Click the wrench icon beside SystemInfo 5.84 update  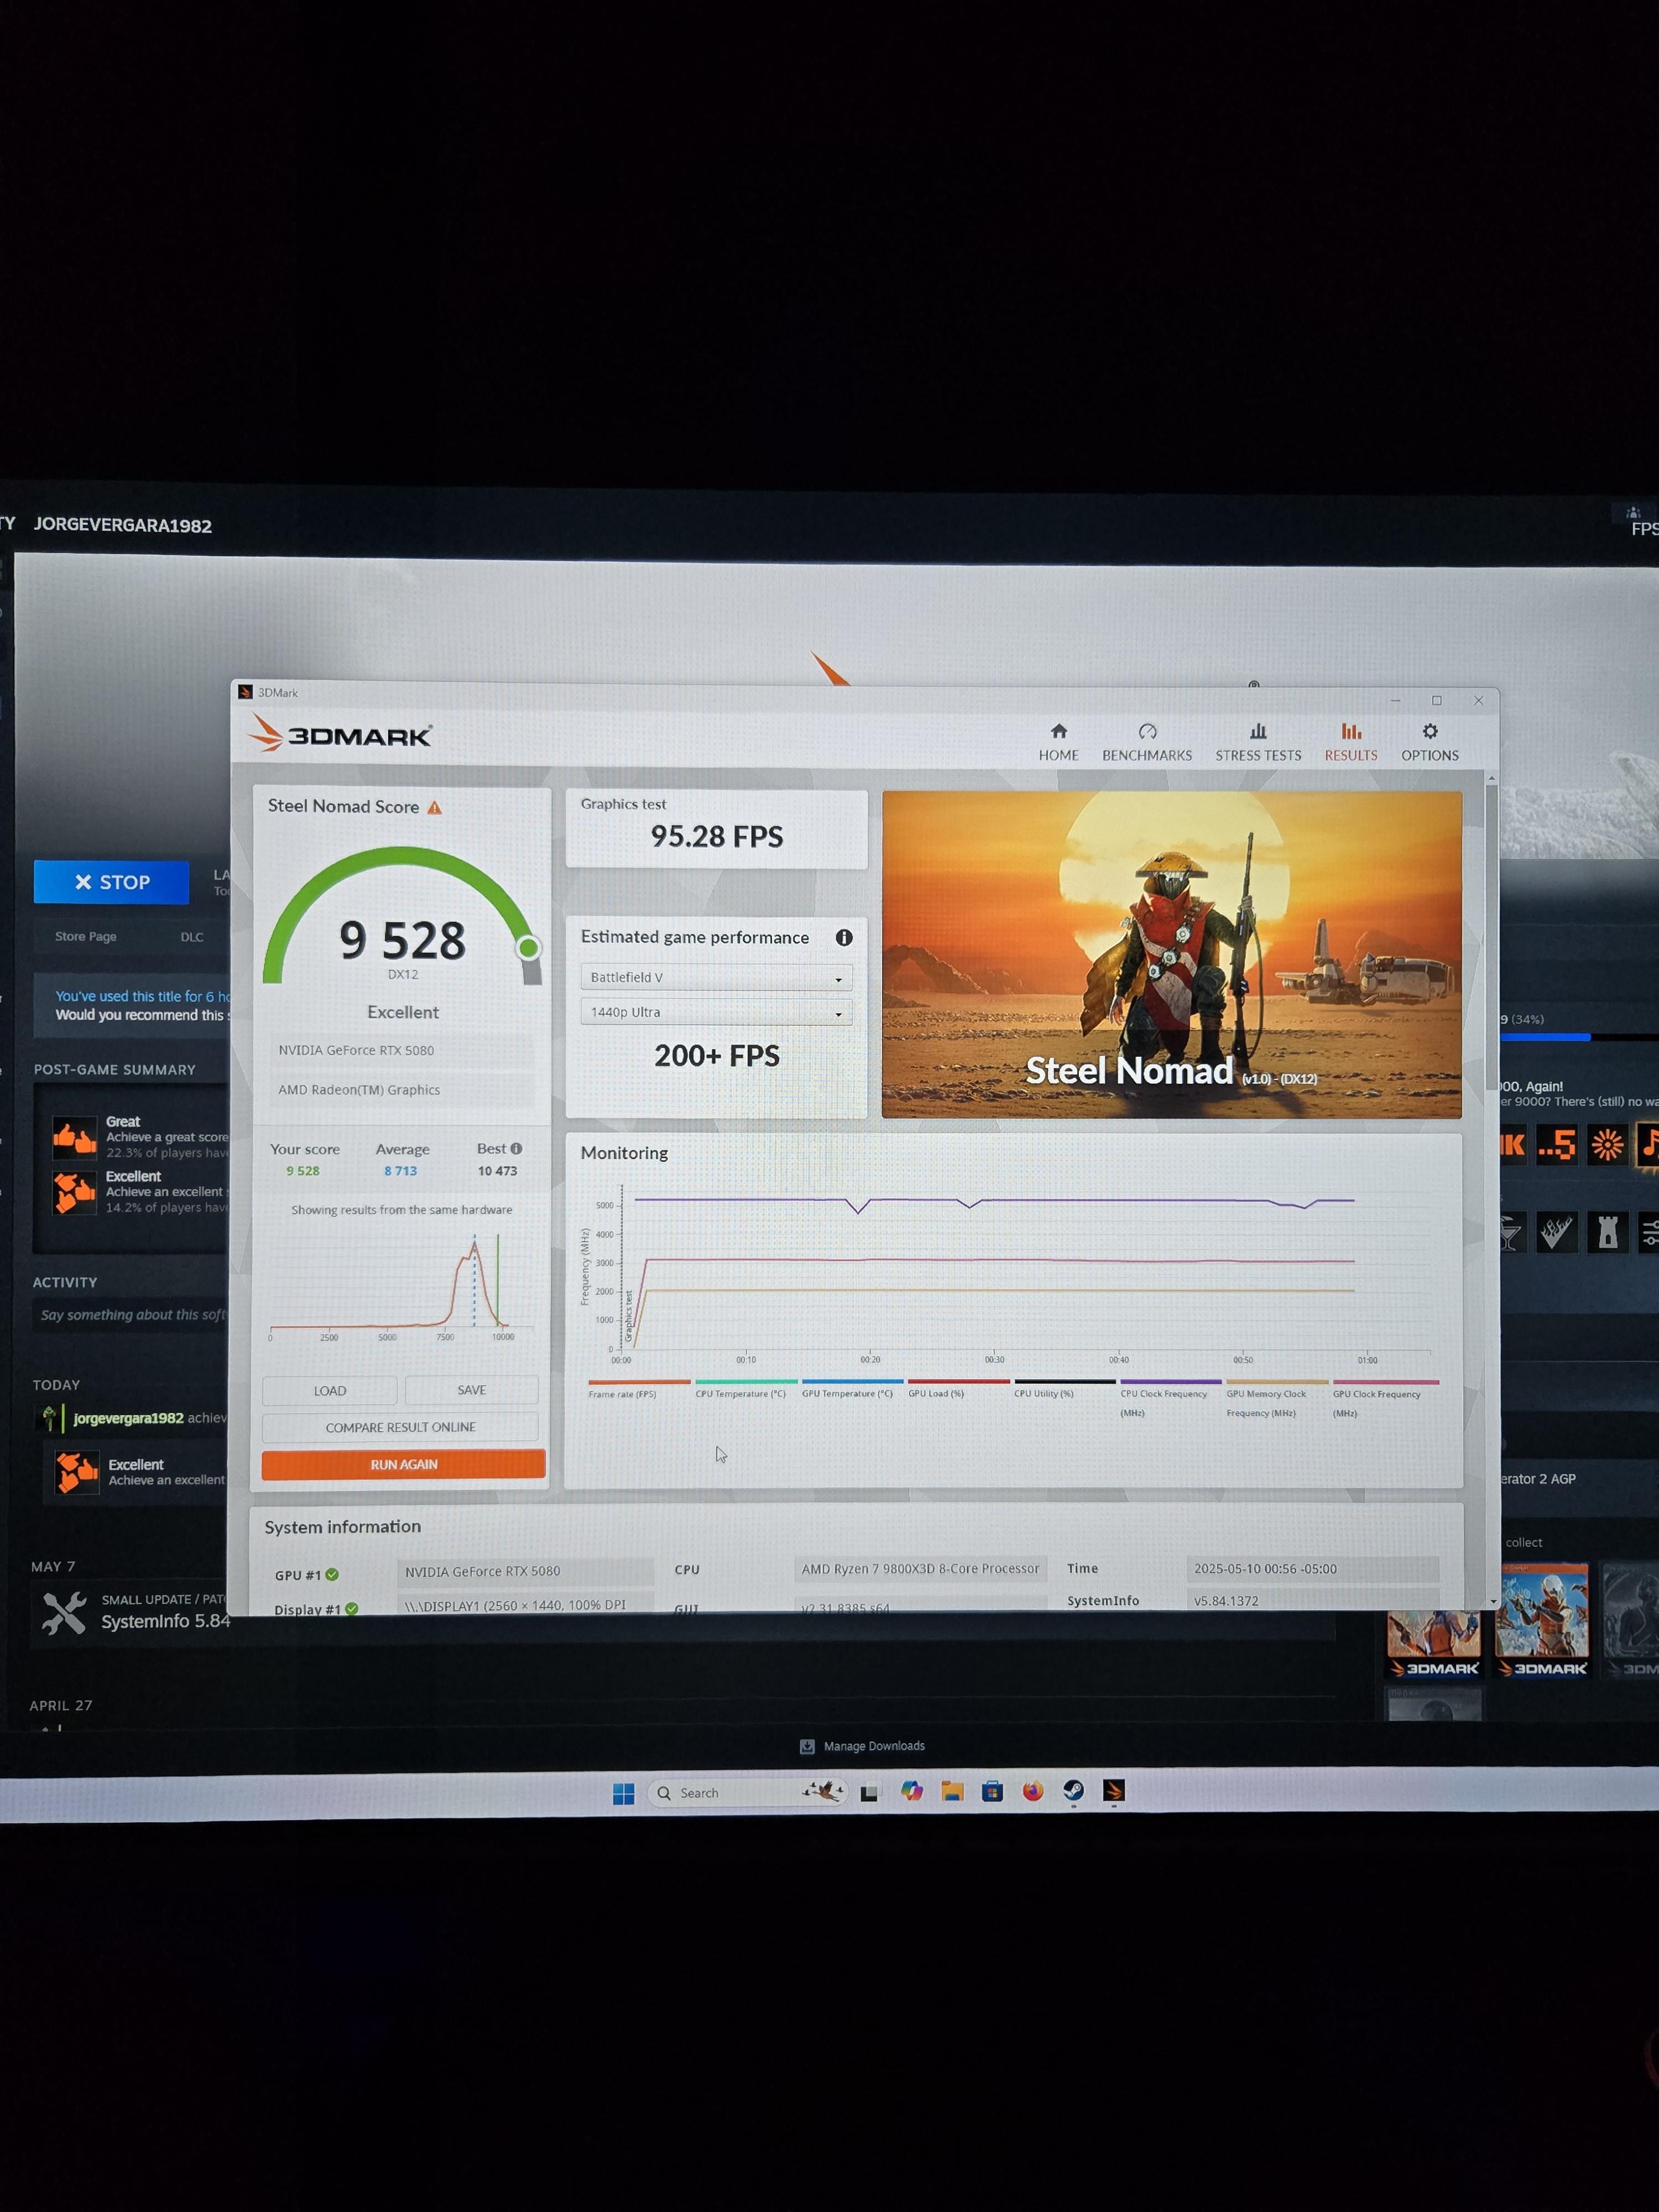pyautogui.click(x=64, y=1612)
